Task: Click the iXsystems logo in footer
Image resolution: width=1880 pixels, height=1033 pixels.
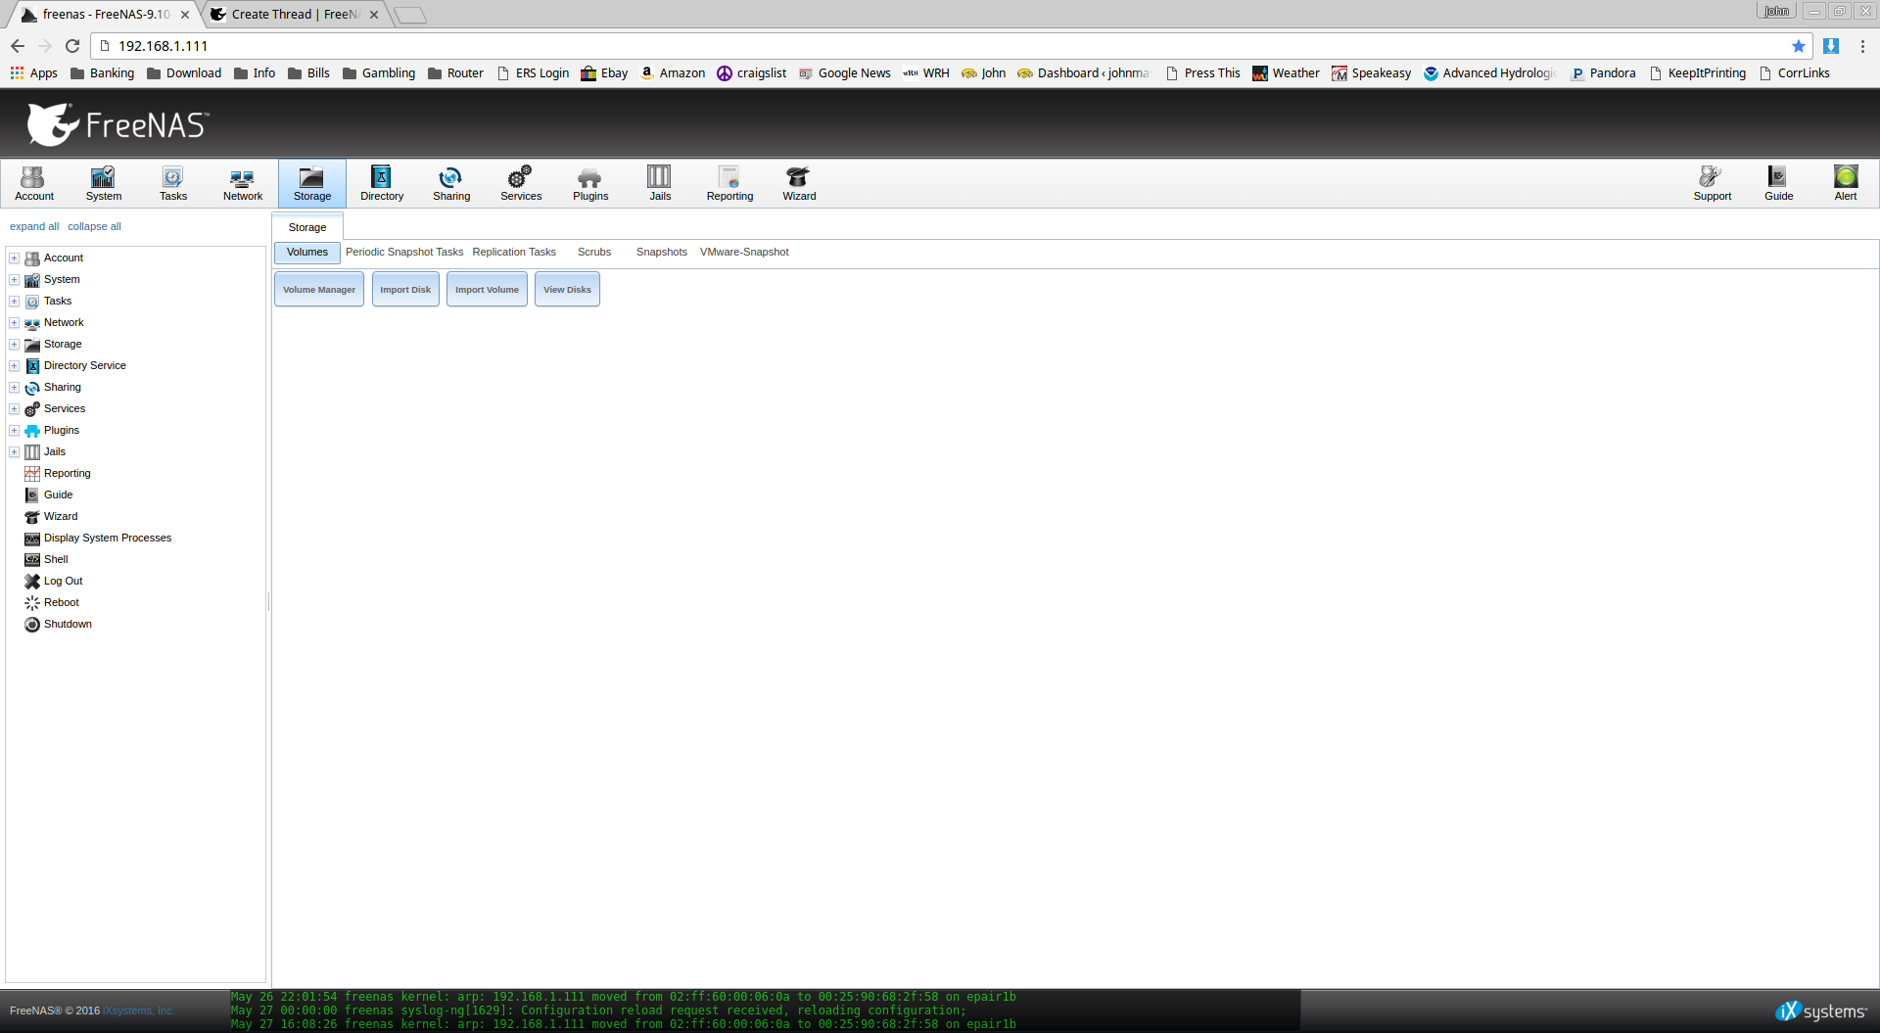Action: pos(1821,1011)
